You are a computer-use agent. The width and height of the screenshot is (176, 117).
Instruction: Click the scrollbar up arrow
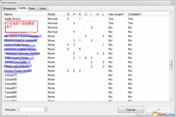pos(171,14)
